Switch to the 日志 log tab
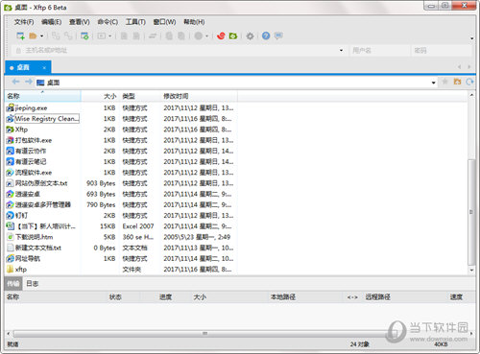This screenshot has height=354, width=480. click(x=32, y=283)
